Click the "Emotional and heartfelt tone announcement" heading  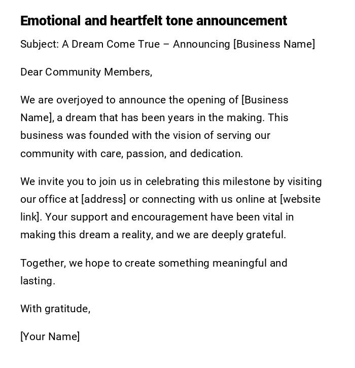(153, 21)
